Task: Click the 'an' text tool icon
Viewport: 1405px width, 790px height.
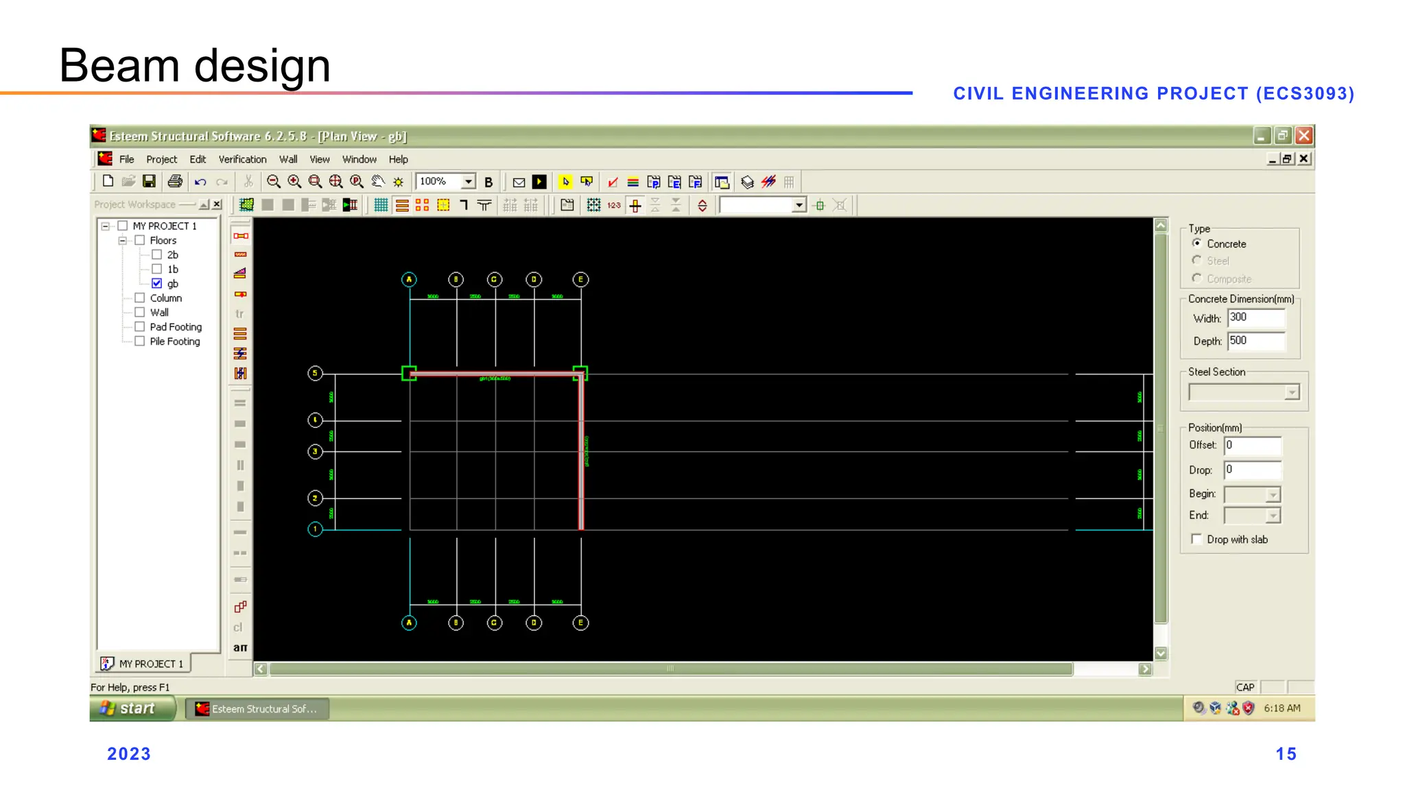Action: click(x=240, y=647)
